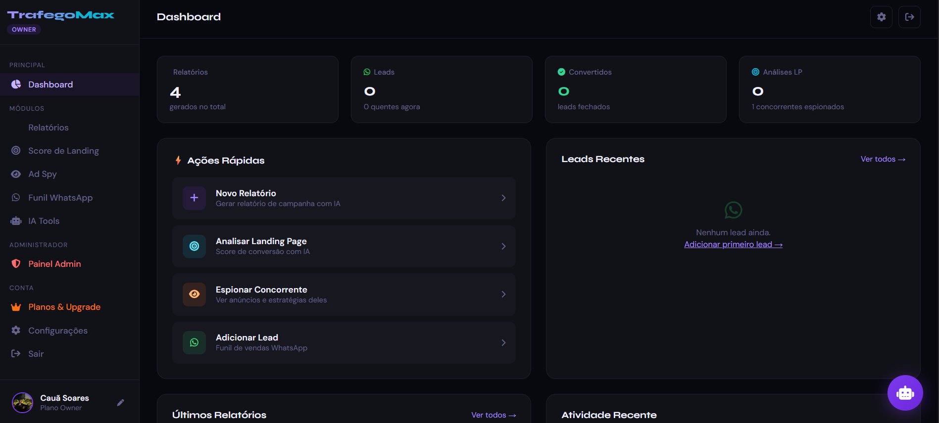
Task: Click the Análises LP card label
Action: click(x=783, y=72)
